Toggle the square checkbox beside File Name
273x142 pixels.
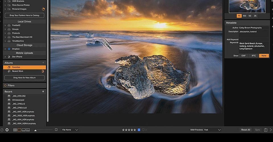56,130
